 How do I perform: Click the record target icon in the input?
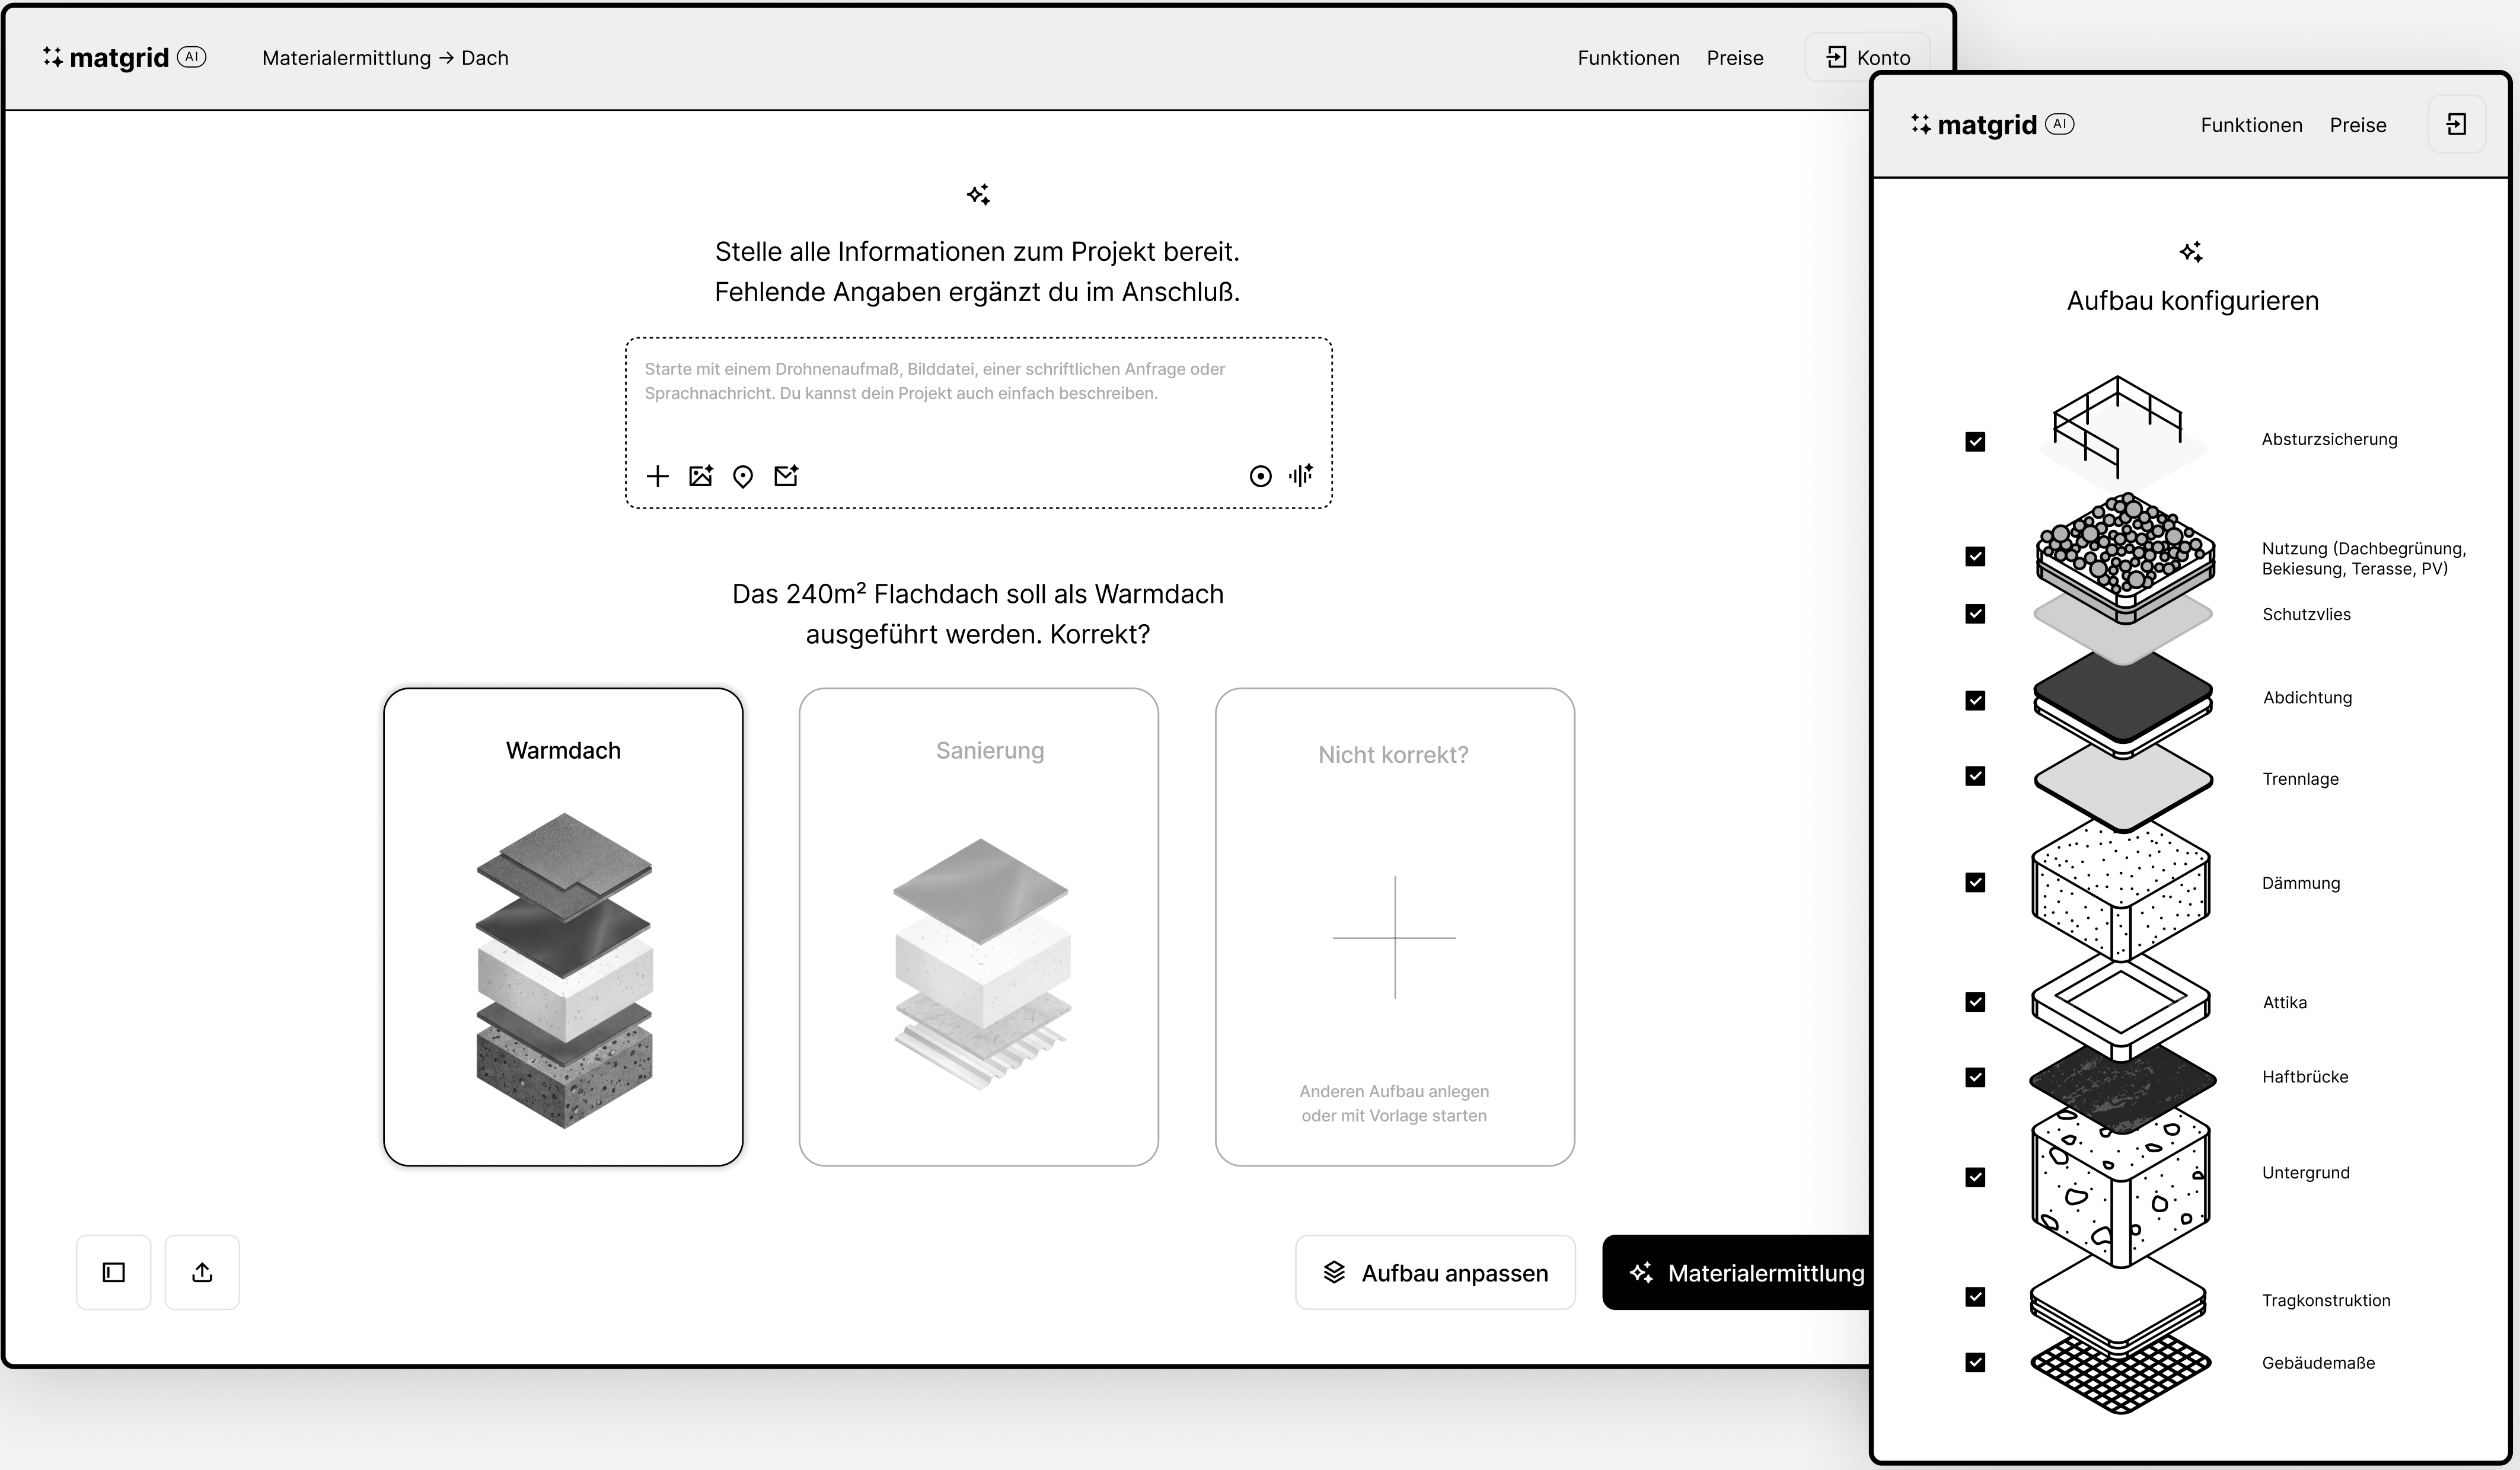(1259, 476)
